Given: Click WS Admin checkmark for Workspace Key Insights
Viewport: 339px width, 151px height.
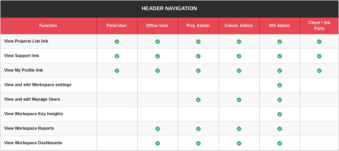Looking at the screenshot, I should [x=280, y=114].
